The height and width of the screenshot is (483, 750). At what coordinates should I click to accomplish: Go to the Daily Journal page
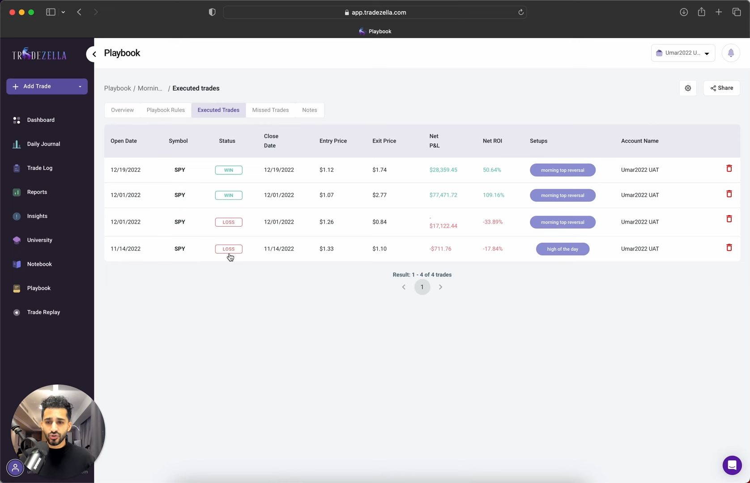[x=43, y=144]
